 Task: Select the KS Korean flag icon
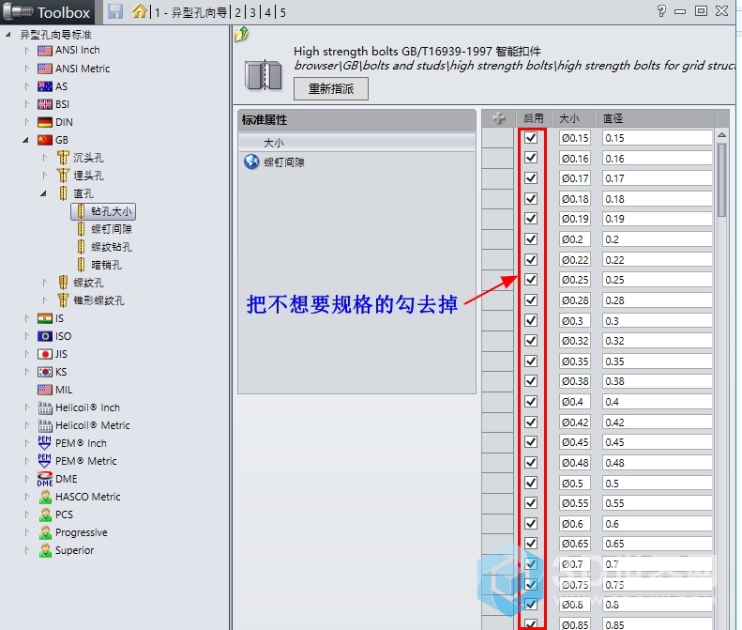click(x=45, y=372)
